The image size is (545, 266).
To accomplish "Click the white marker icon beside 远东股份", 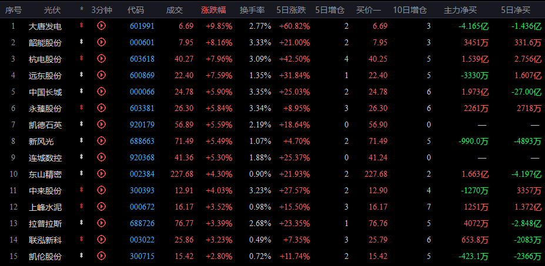I will point(81,75).
